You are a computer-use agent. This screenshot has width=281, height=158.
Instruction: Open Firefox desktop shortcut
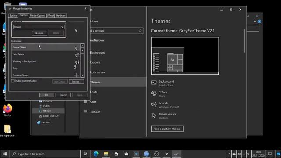coord(7,110)
